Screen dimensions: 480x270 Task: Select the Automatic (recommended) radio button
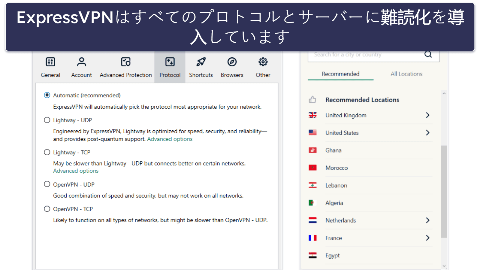click(x=47, y=95)
